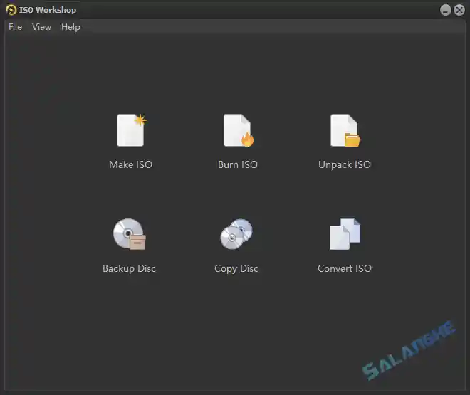The height and width of the screenshot is (395, 470).
Task: Click the "Convert ISO" label
Action: pyautogui.click(x=345, y=268)
